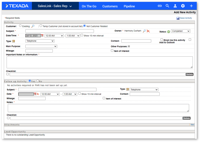Select the Existing customer radio button
This screenshot has width=200, height=142.
(x=20, y=26)
